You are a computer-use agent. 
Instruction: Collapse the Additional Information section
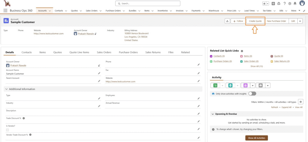(x=6, y=89)
